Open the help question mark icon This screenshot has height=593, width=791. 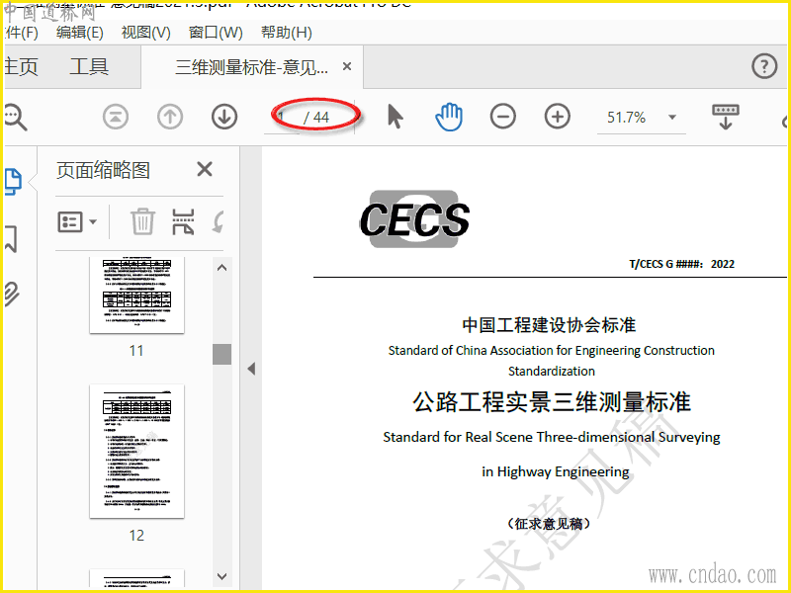pyautogui.click(x=764, y=66)
